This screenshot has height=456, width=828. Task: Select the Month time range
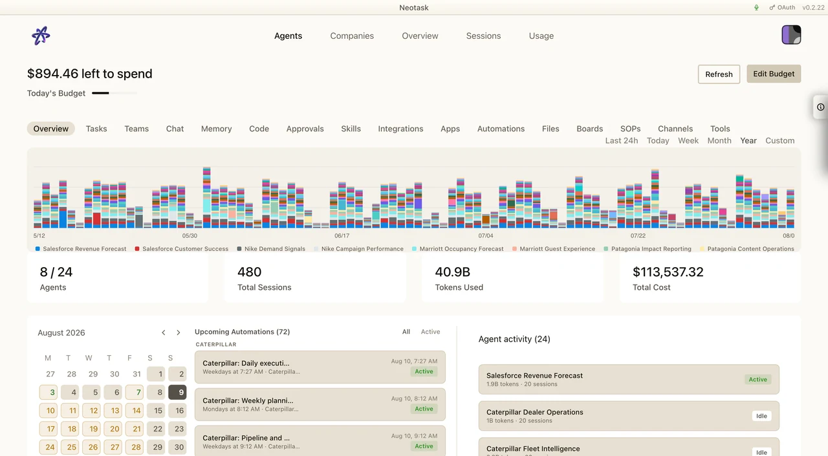point(719,140)
